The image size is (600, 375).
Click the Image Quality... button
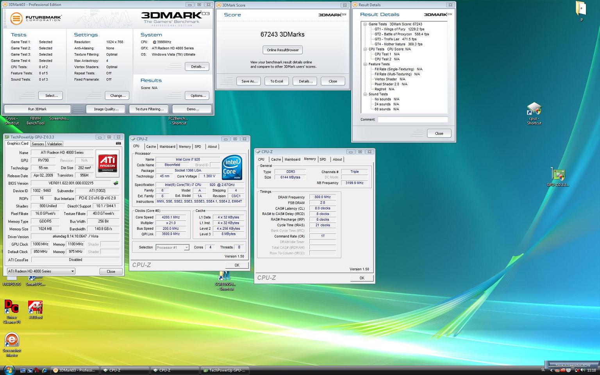click(106, 109)
